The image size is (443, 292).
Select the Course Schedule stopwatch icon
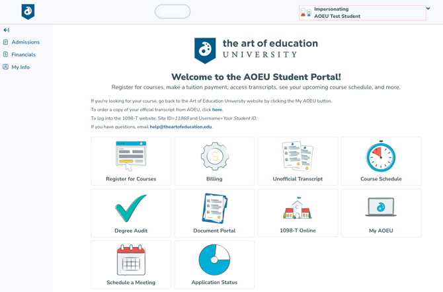tap(381, 157)
